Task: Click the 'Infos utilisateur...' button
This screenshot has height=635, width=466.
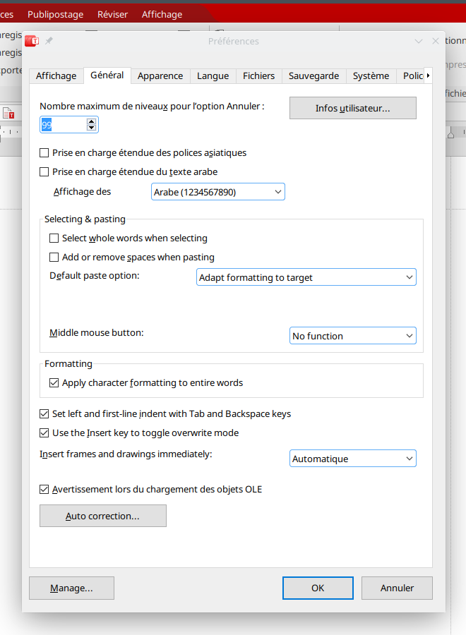Action: [x=352, y=108]
